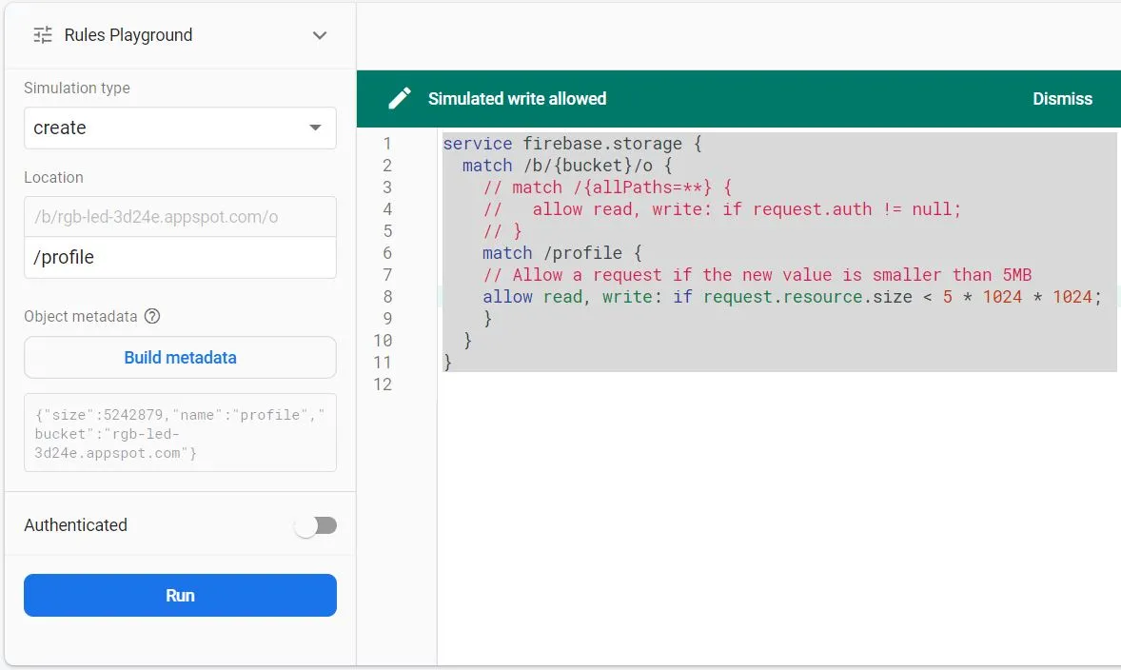Dismiss the simulated write allowed banner
Image resolution: width=1121 pixels, height=670 pixels.
point(1062,99)
